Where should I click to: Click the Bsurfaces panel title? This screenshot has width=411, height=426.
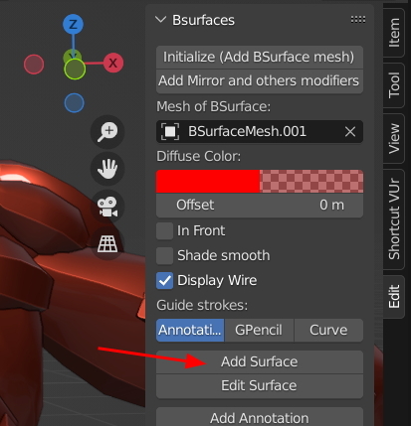(203, 20)
